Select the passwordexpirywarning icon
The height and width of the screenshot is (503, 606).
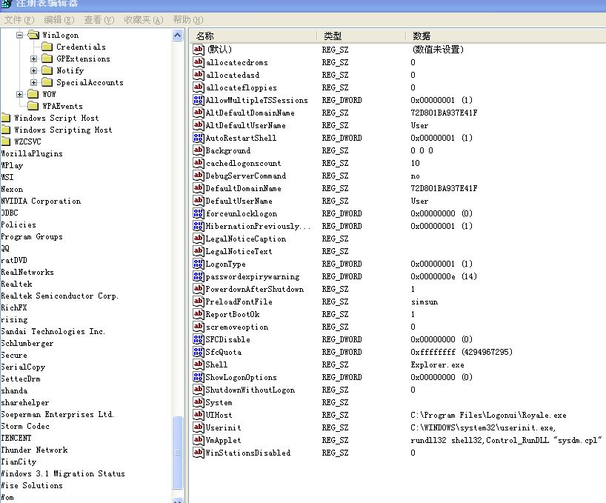tap(199, 276)
